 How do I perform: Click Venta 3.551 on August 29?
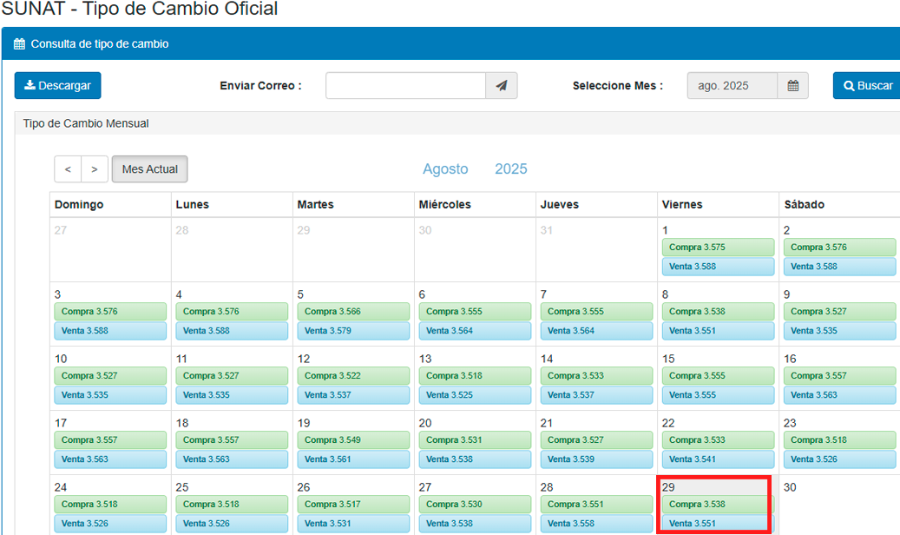click(718, 524)
